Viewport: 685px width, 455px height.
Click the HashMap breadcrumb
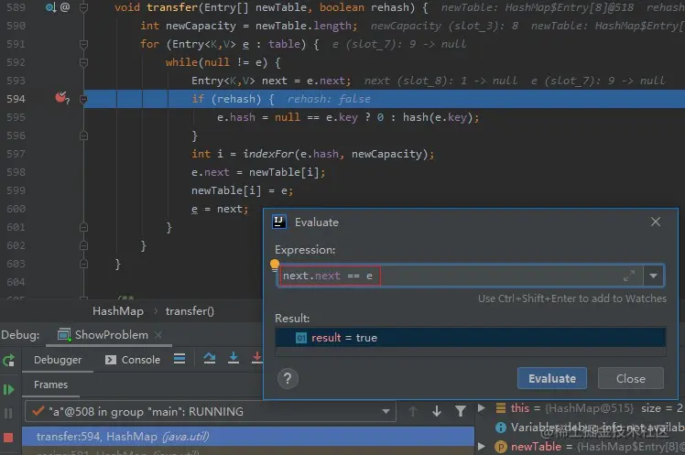(118, 311)
